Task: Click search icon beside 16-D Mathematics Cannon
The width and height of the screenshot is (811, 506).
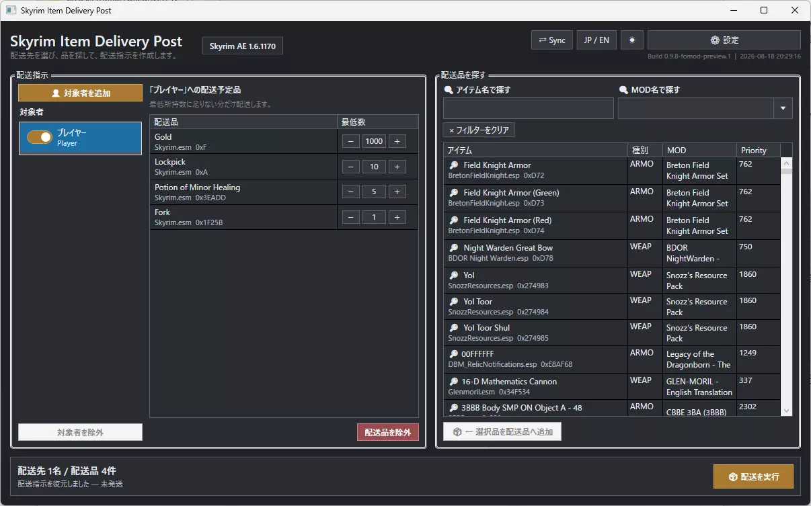Action: coord(454,382)
